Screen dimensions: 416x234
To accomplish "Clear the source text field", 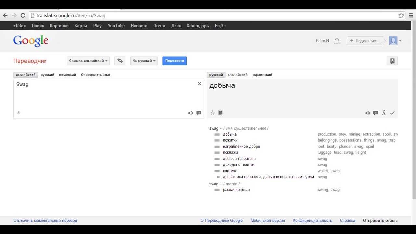I will click(x=200, y=84).
